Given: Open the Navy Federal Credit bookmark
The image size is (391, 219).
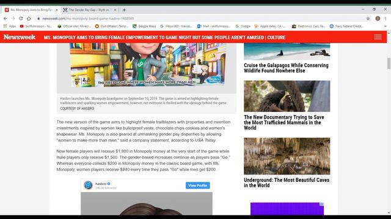Looking at the screenshot, I should click(x=346, y=26).
